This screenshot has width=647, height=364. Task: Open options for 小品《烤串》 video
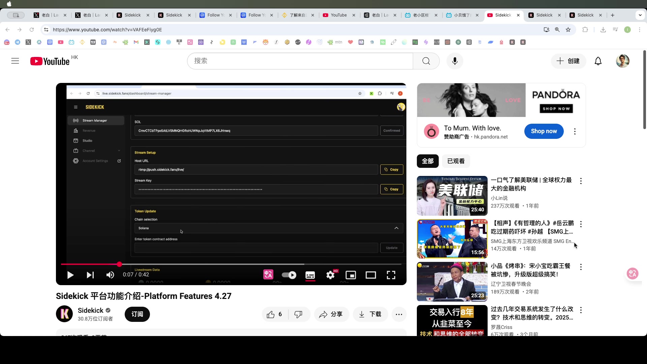[581, 267]
